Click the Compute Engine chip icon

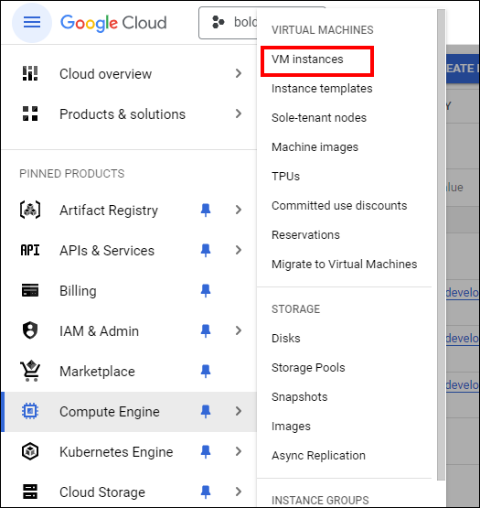click(30, 411)
